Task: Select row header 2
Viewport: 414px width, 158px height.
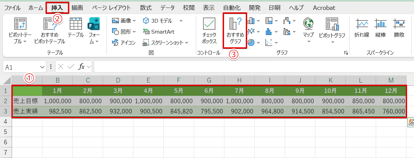Action: click(6, 101)
